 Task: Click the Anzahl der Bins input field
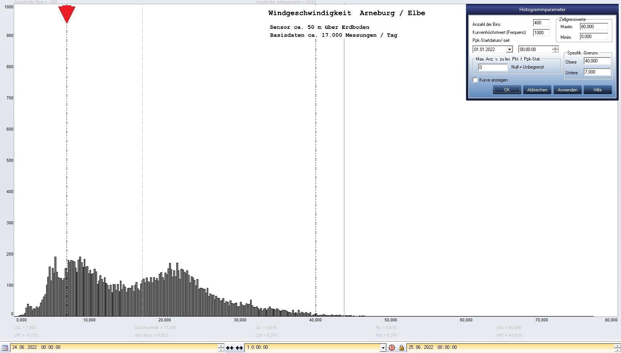(541, 23)
